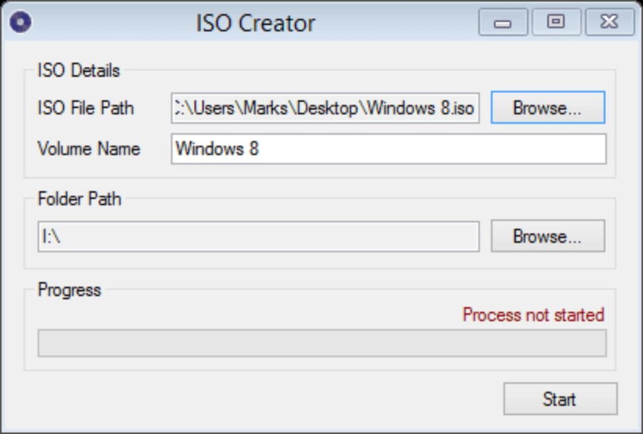The image size is (643, 434).
Task: Click the Progress section label
Action: 69,290
